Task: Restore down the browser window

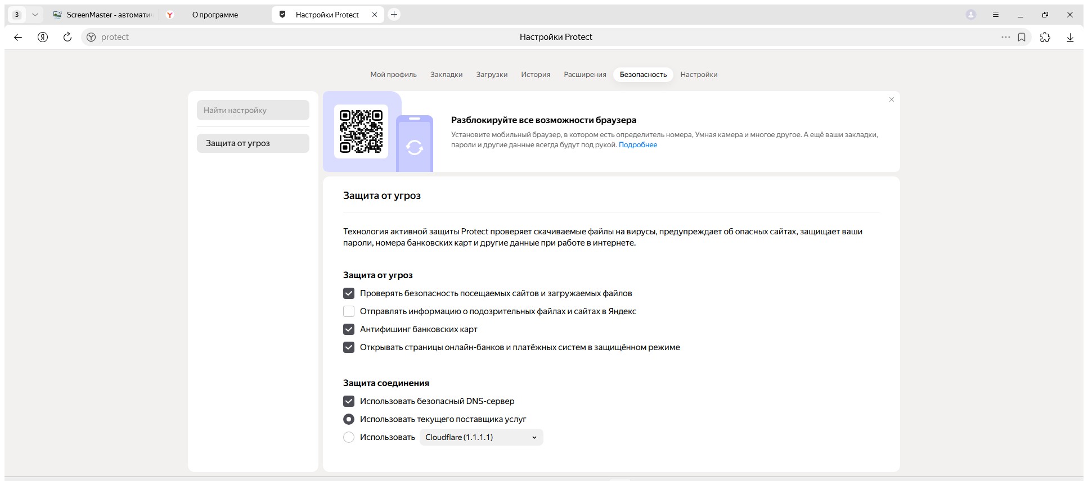Action: coord(1045,15)
